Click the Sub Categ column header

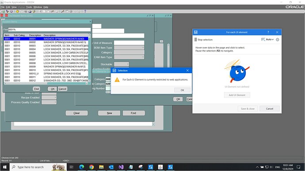[x=20, y=35]
